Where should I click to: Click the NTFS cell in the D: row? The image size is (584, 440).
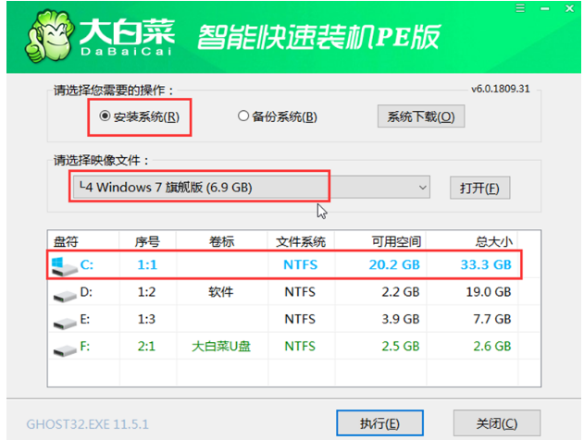click(300, 292)
